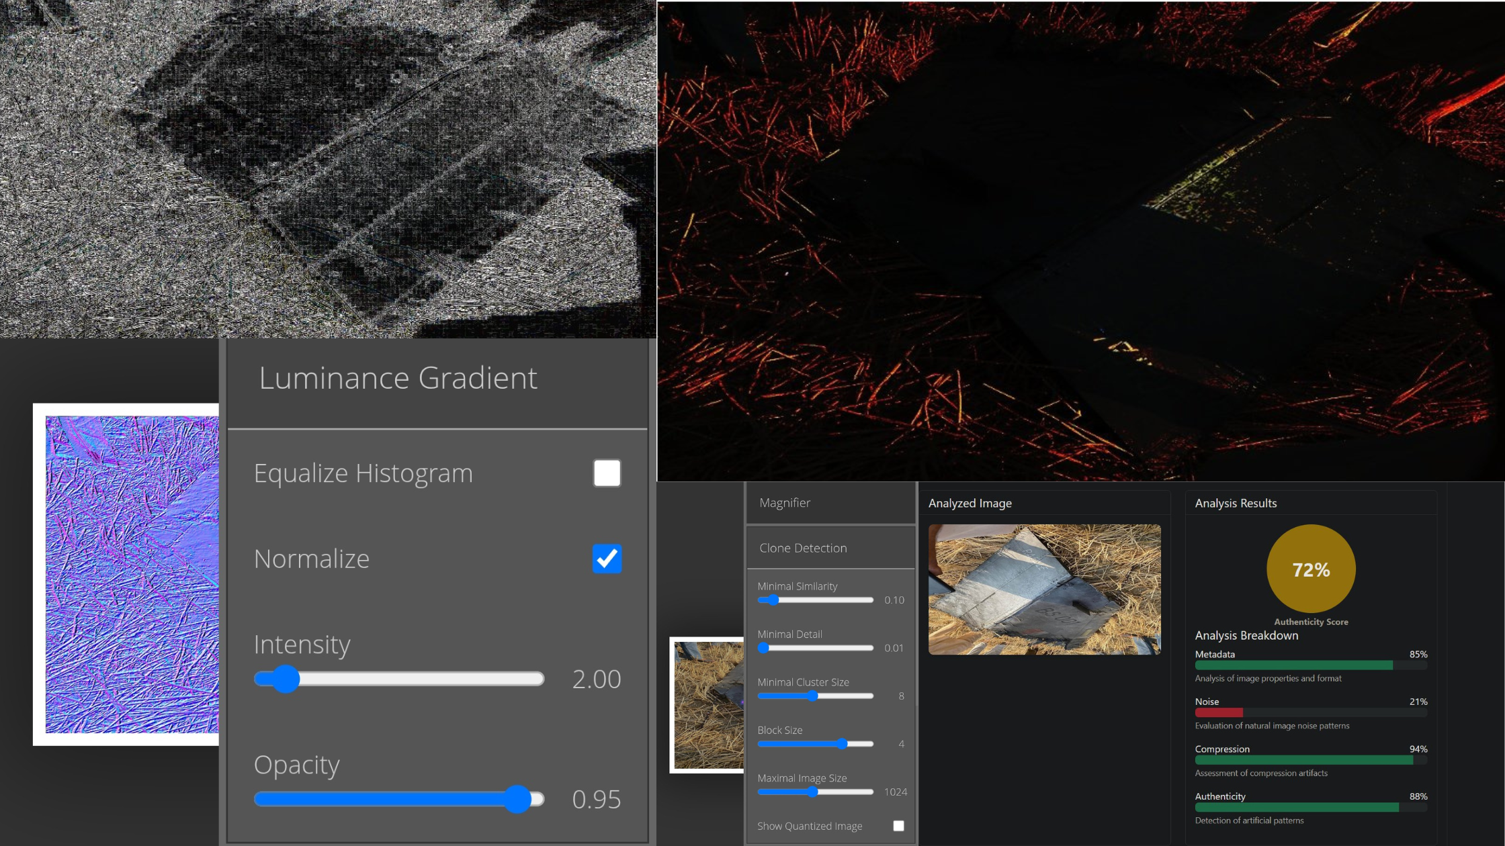The width and height of the screenshot is (1505, 846).
Task: Click the purple luminance gradient preview image
Action: click(132, 574)
